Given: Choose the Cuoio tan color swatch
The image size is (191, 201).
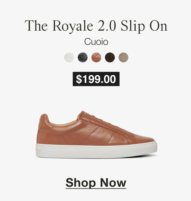Looking at the screenshot, I should pyautogui.click(x=96, y=57).
